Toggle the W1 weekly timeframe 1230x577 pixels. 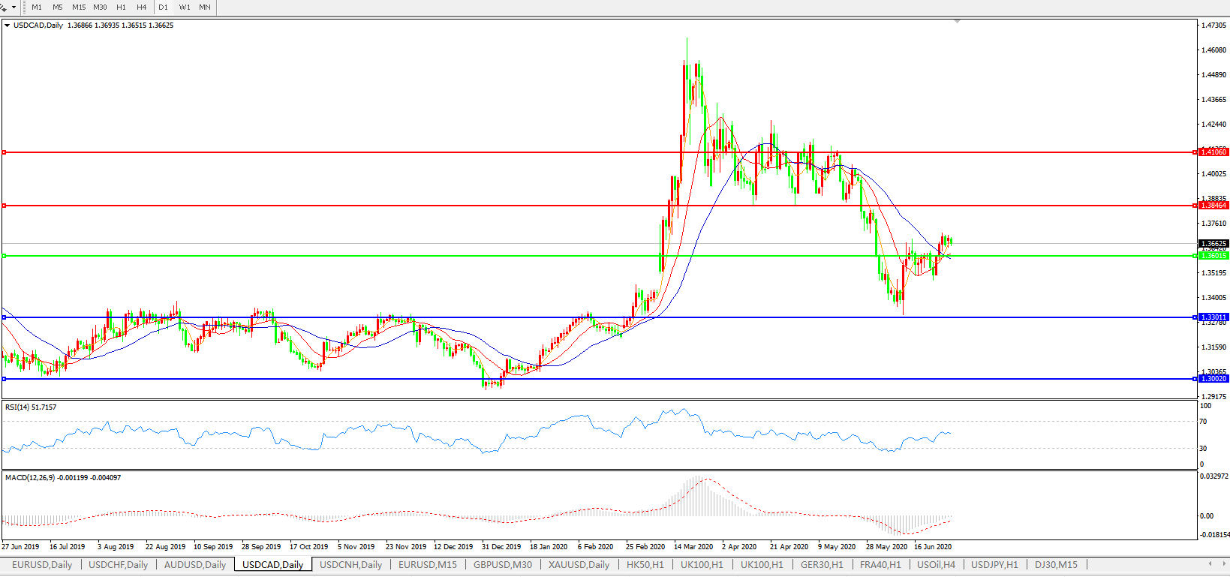point(185,8)
